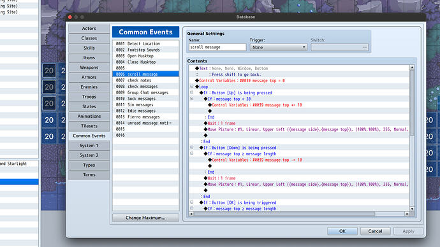Click the greyed-out Apply button
This screenshot has height=247, width=440.
click(408, 231)
